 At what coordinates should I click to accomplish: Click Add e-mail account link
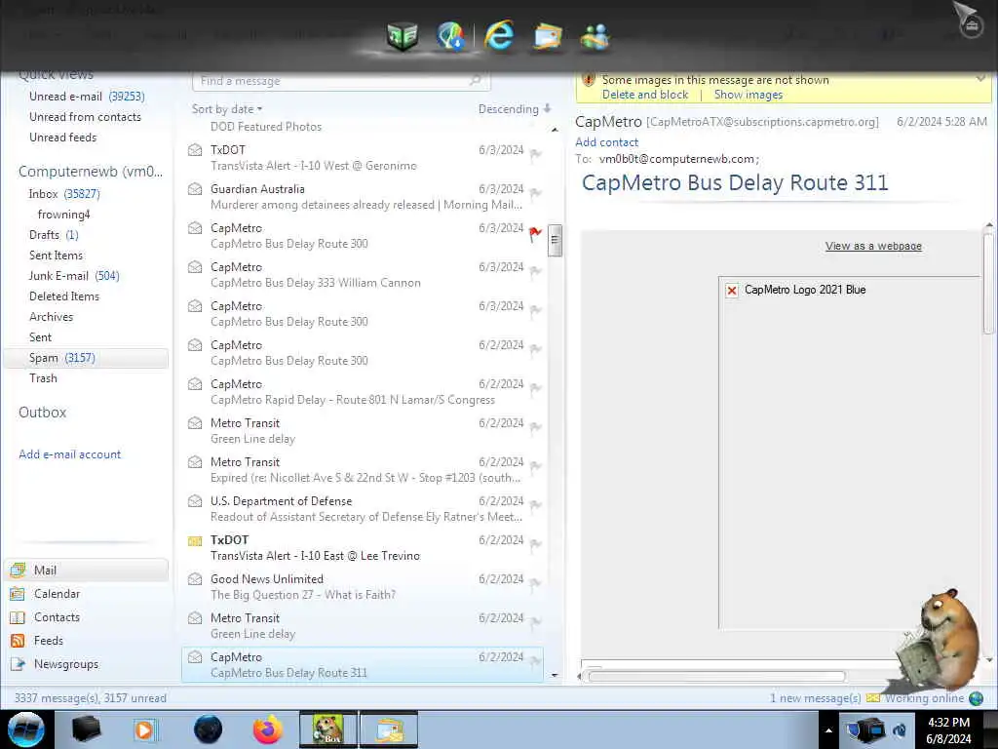tap(69, 454)
